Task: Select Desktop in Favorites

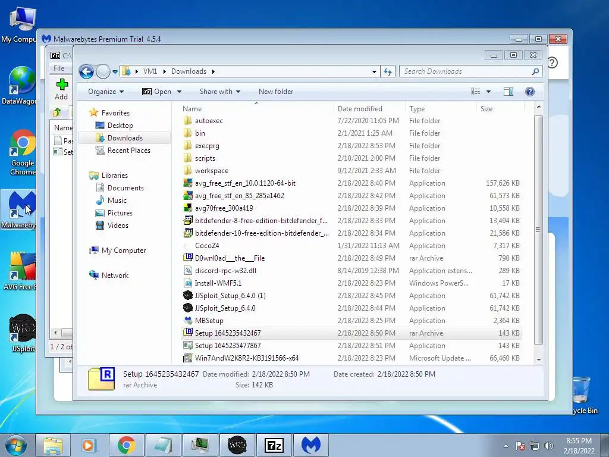Action: coord(120,126)
